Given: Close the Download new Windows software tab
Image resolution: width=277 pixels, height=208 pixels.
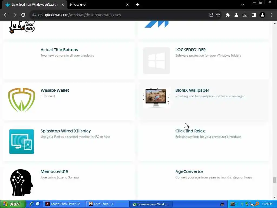Looking at the screenshot, I should pos(63,5).
